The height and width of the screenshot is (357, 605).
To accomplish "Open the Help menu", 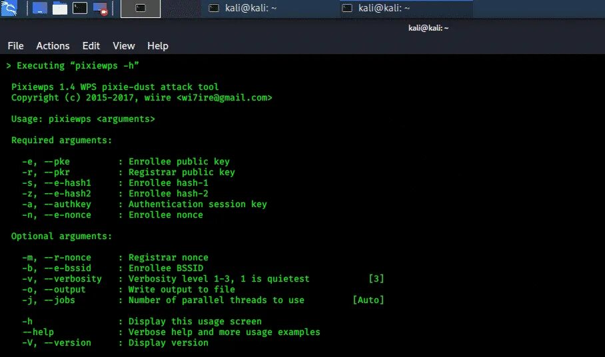I will (x=158, y=46).
